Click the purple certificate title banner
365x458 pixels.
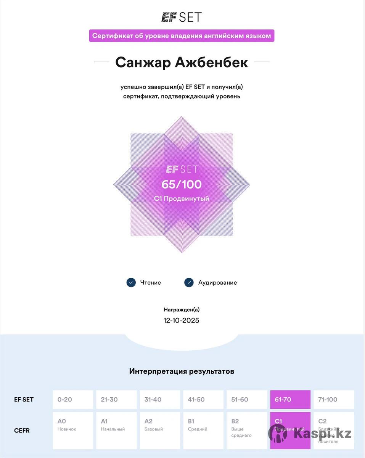[182, 36]
